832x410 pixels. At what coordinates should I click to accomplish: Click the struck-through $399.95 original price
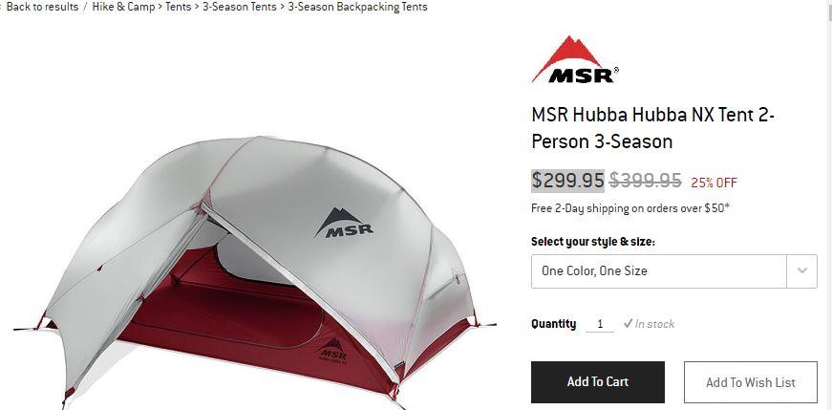(645, 181)
